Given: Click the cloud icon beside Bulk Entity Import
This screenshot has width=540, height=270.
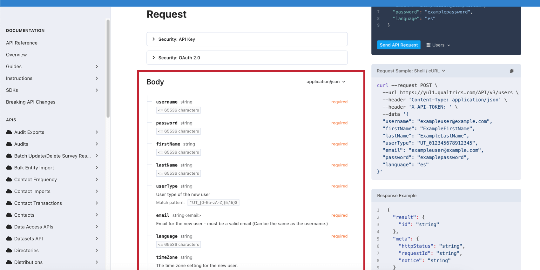Looking at the screenshot, I should pos(9,168).
